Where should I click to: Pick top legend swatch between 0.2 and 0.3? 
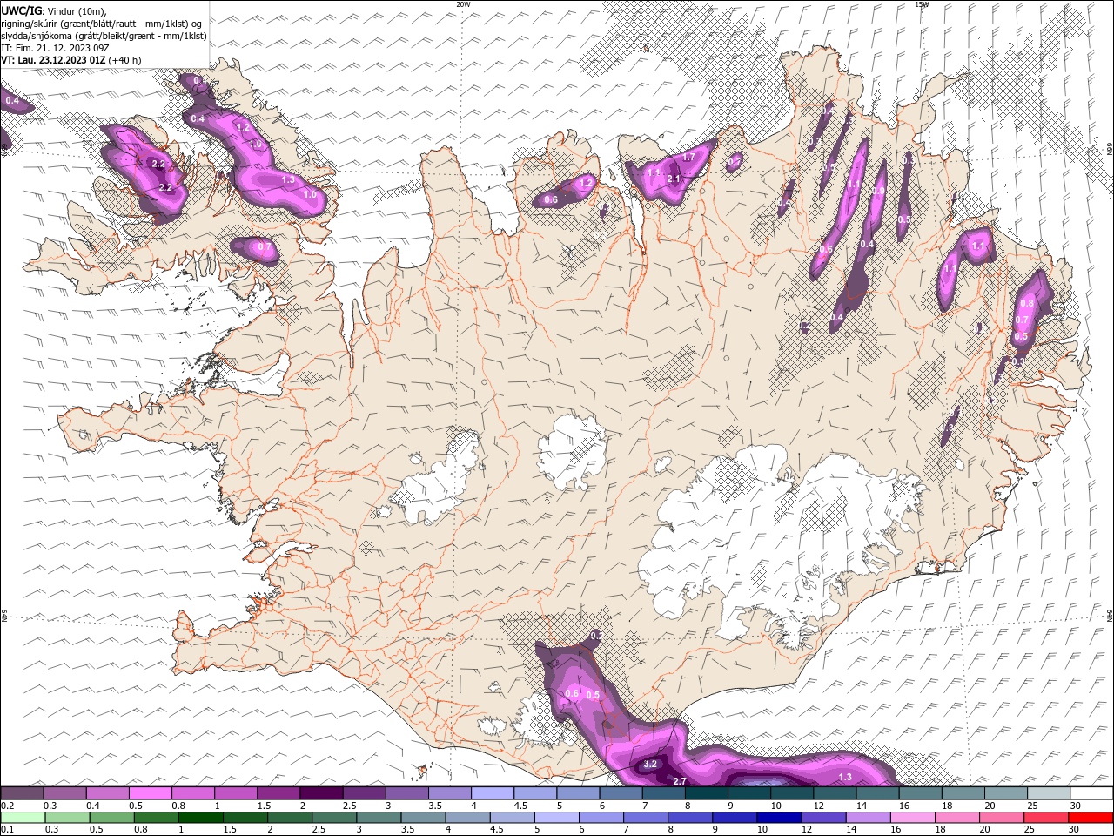22,792
